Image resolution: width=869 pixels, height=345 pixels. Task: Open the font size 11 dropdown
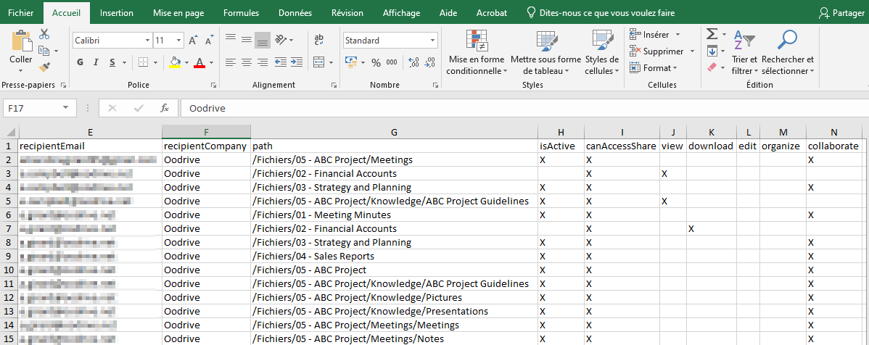click(x=179, y=41)
